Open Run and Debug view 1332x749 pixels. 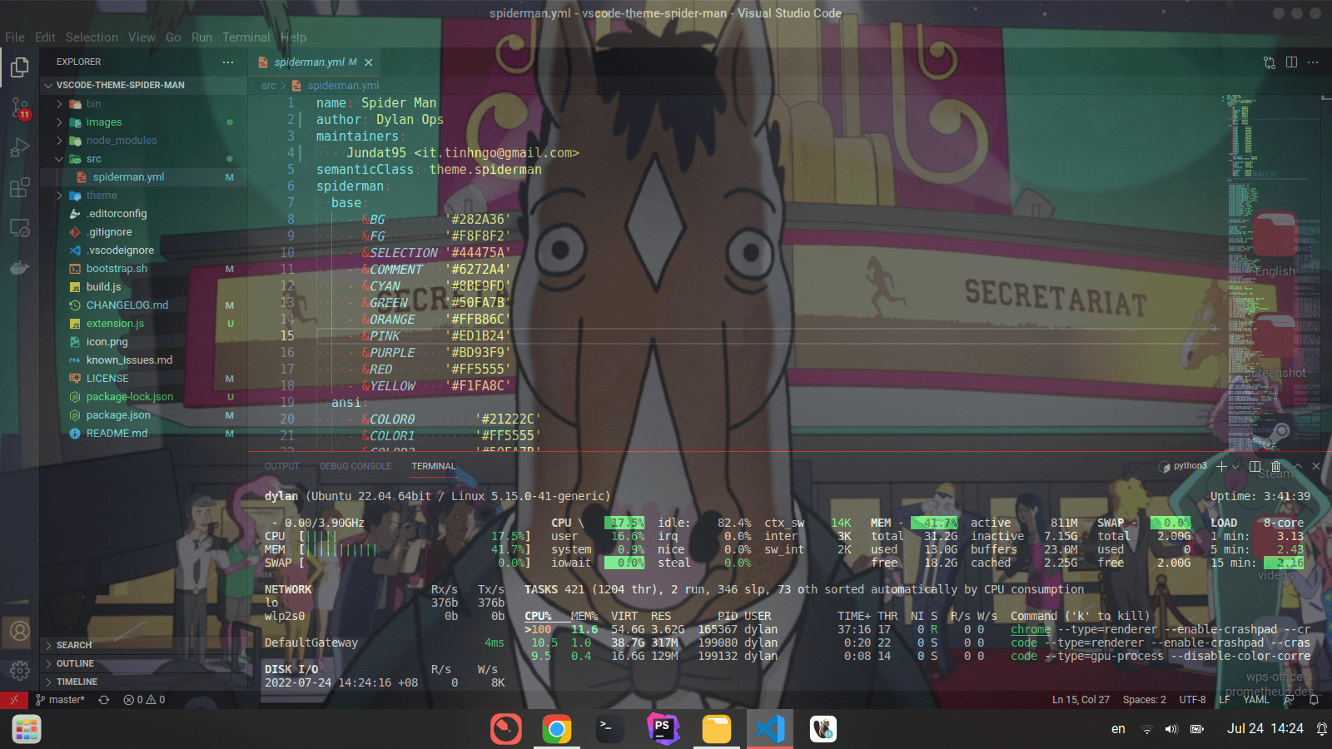coord(20,147)
